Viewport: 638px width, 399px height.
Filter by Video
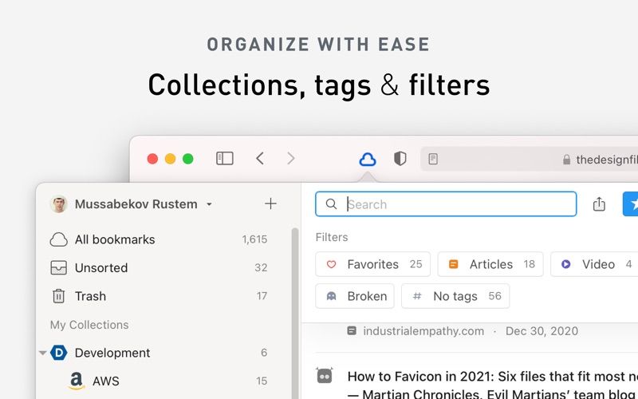pos(594,264)
